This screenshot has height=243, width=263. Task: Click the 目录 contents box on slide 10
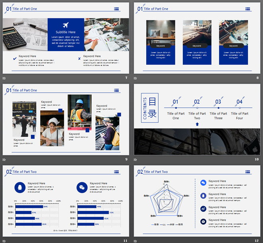[x=150, y=108]
